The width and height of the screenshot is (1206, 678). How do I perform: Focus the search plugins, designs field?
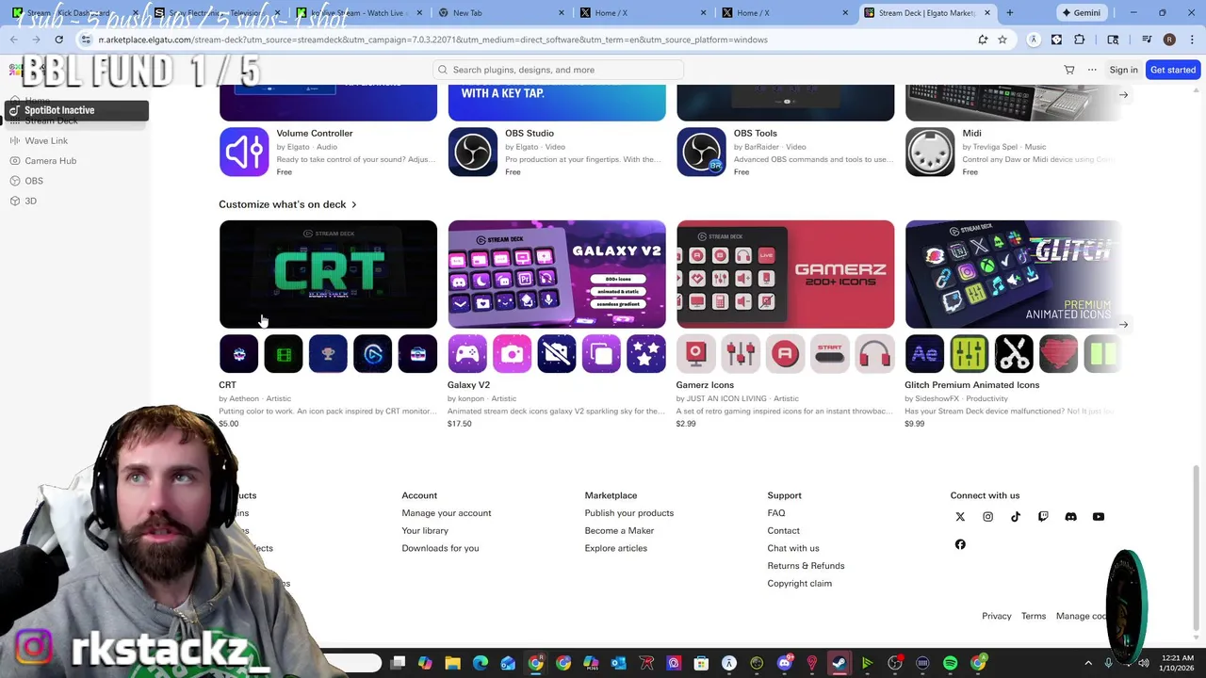pyautogui.click(x=558, y=70)
